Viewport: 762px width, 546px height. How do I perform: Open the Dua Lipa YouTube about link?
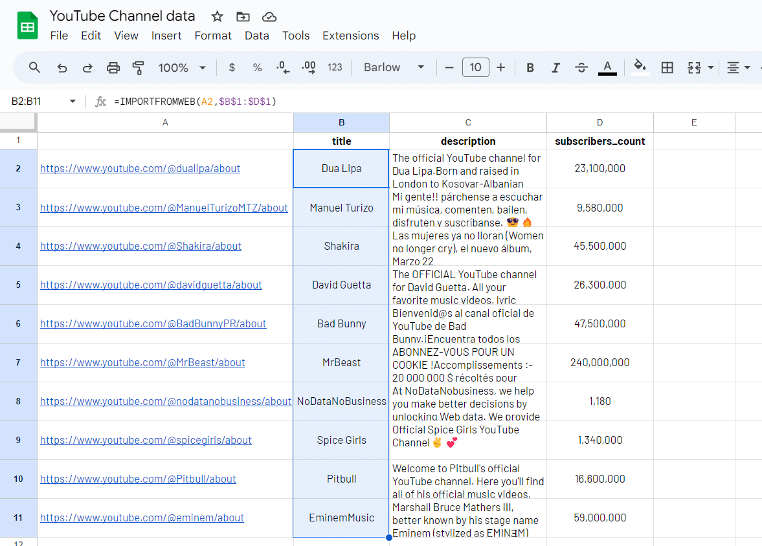(x=140, y=168)
